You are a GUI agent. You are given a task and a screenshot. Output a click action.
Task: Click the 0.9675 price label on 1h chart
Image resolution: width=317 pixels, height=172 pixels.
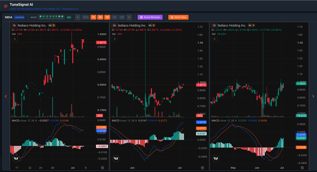(x=101, y=43)
